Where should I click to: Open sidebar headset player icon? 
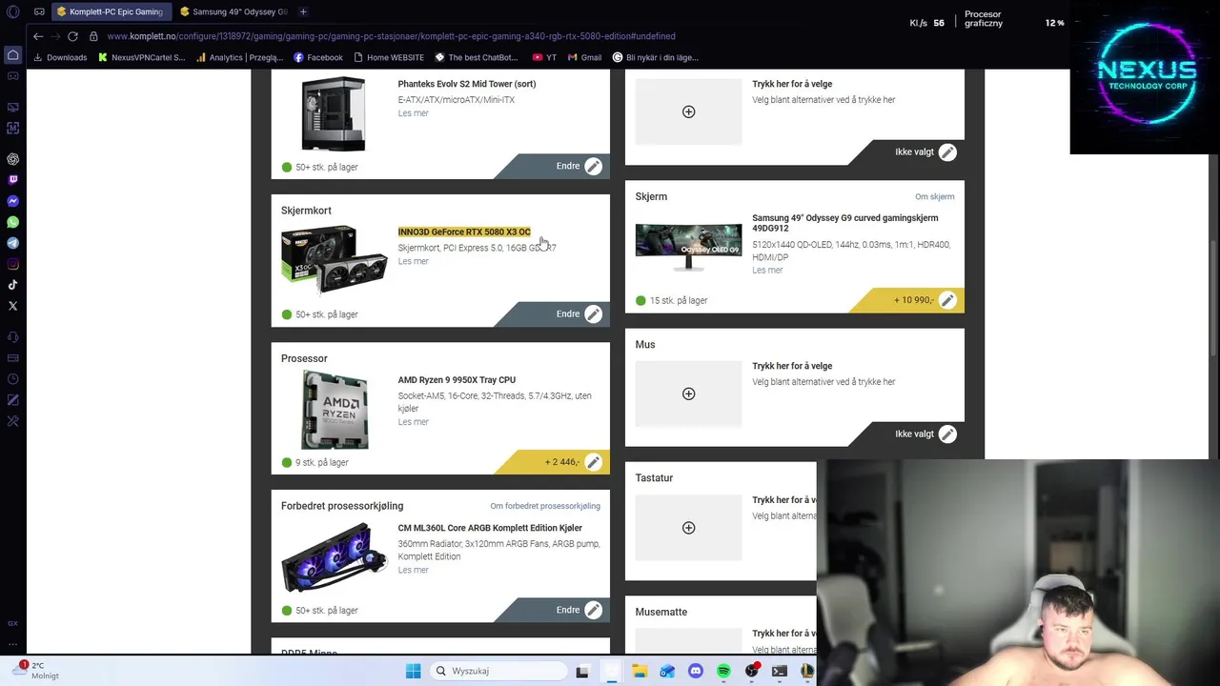pyautogui.click(x=13, y=337)
